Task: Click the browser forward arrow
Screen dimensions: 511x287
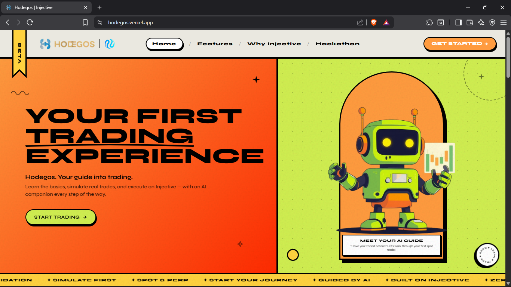Action: pyautogui.click(x=19, y=22)
